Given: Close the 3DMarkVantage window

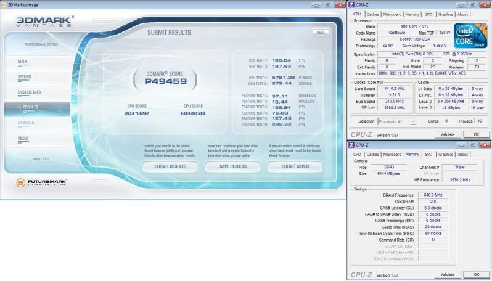Looking at the screenshot, I should 340,5.
